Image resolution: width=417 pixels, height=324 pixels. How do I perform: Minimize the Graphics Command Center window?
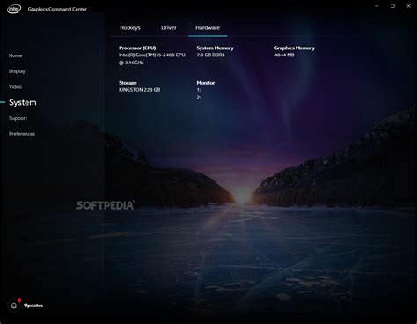[377, 6]
